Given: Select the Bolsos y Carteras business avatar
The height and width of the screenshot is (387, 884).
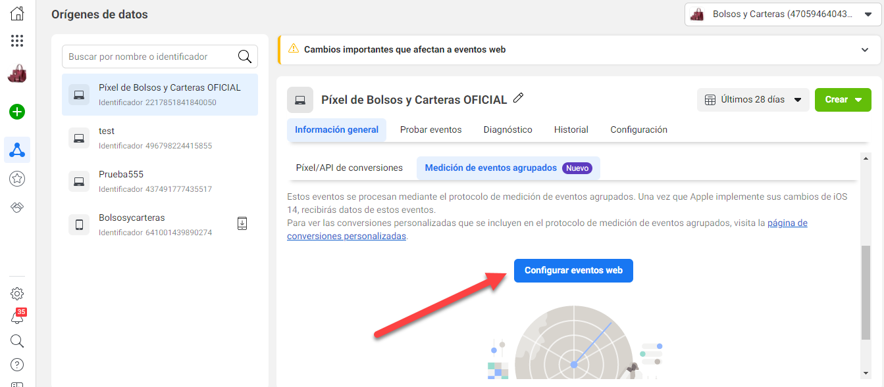Looking at the screenshot, I should coord(17,74).
